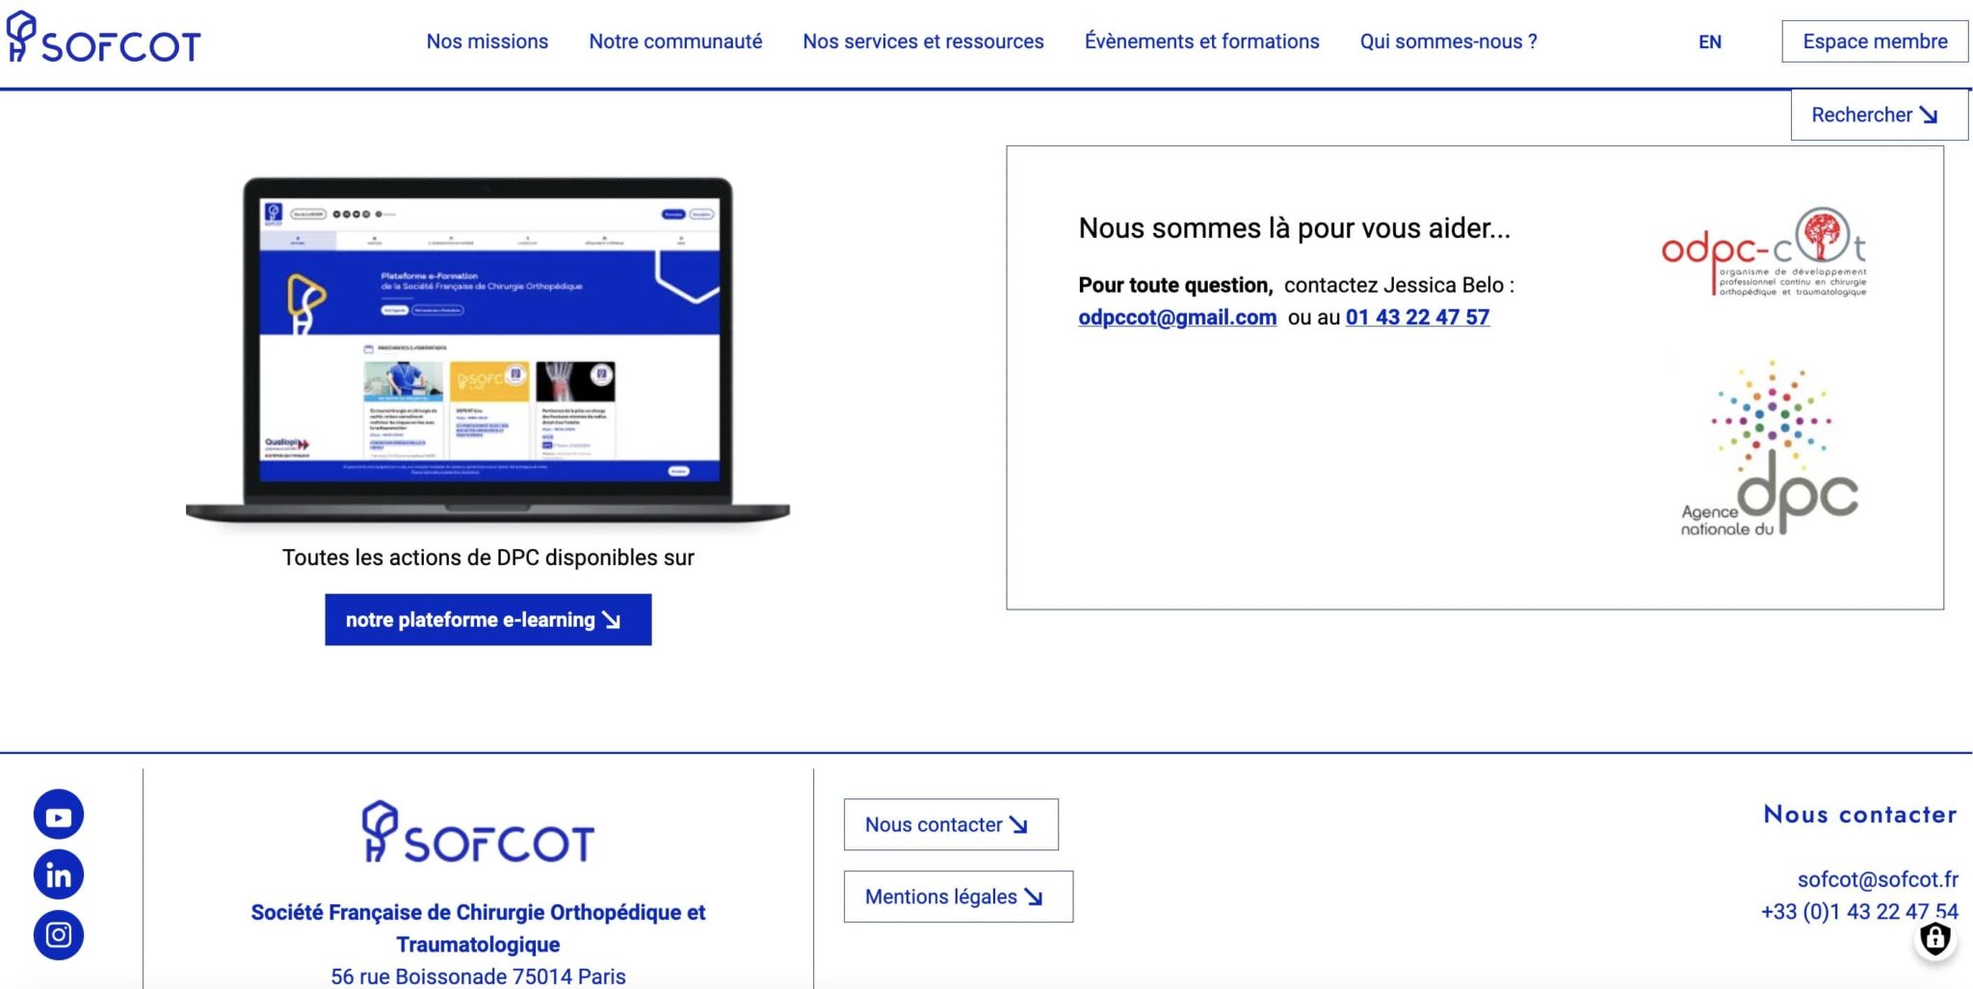Open the 'Évènements et formations' dropdown
The width and height of the screenshot is (1973, 989).
1202,41
